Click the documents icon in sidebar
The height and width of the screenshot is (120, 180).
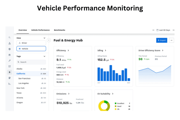coord(10,78)
